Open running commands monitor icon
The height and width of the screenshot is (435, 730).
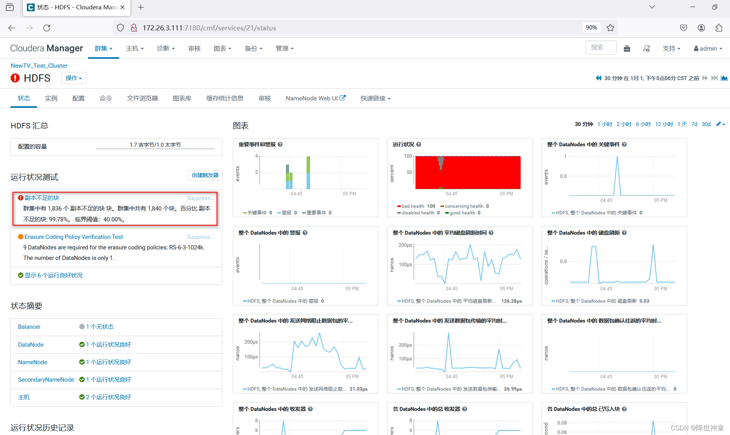[647, 48]
